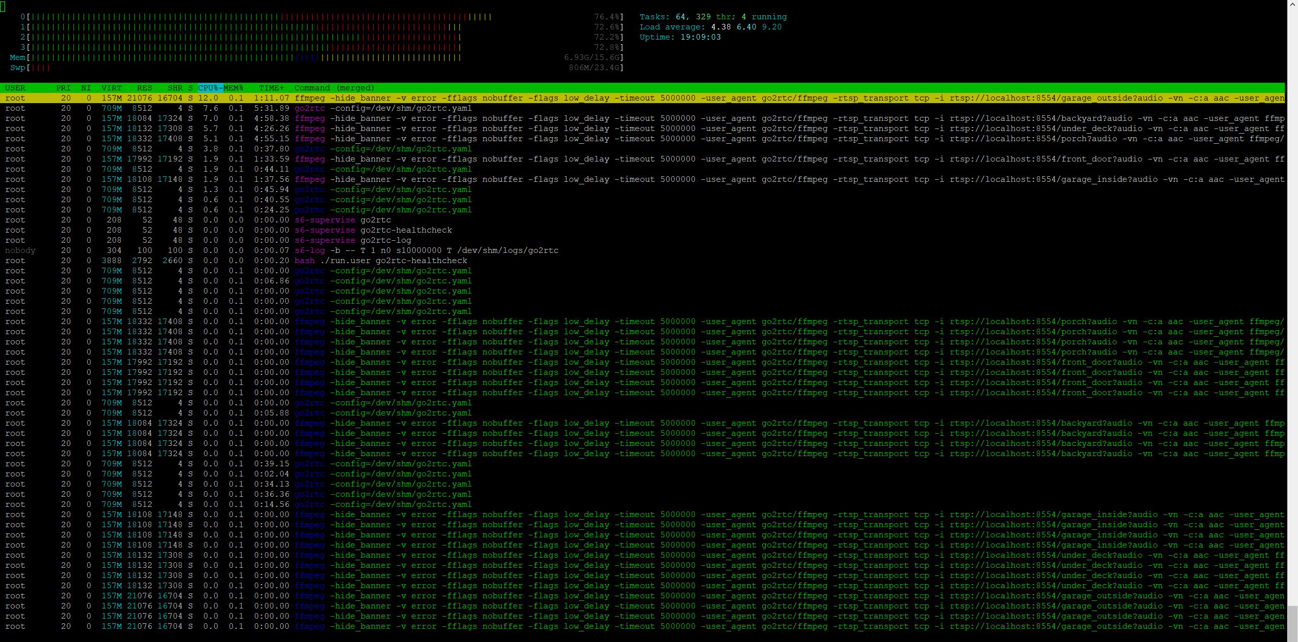Screen dimensions: 1298x642
Task: Click the RES column header
Action: tap(144, 88)
